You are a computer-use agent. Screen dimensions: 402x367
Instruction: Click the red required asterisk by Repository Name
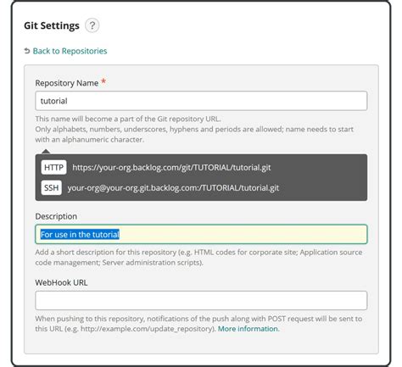[103, 81]
